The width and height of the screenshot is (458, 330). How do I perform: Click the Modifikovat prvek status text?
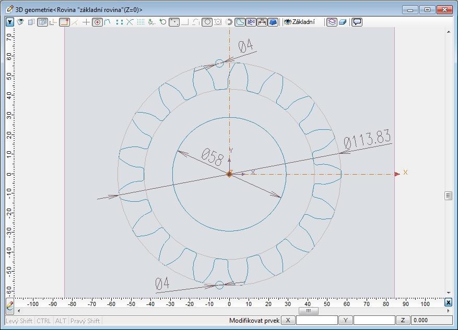(x=254, y=321)
